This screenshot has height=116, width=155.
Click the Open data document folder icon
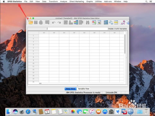coord(31,22)
